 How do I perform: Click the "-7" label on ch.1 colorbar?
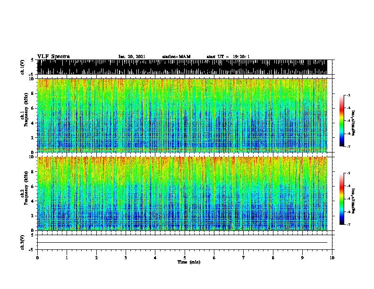tap(348, 146)
